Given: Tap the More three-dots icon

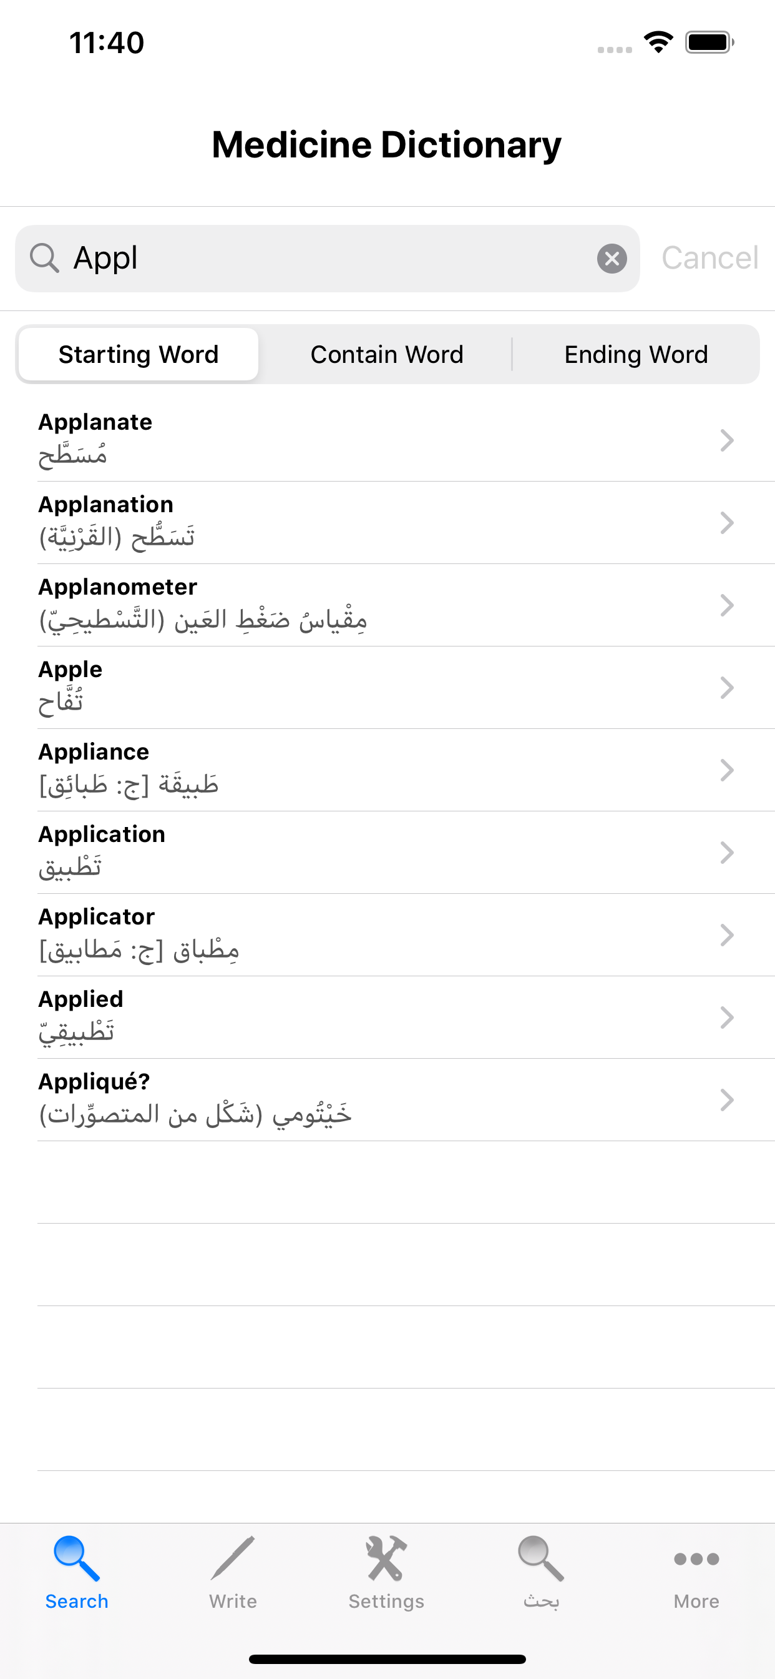Looking at the screenshot, I should [x=696, y=1558].
